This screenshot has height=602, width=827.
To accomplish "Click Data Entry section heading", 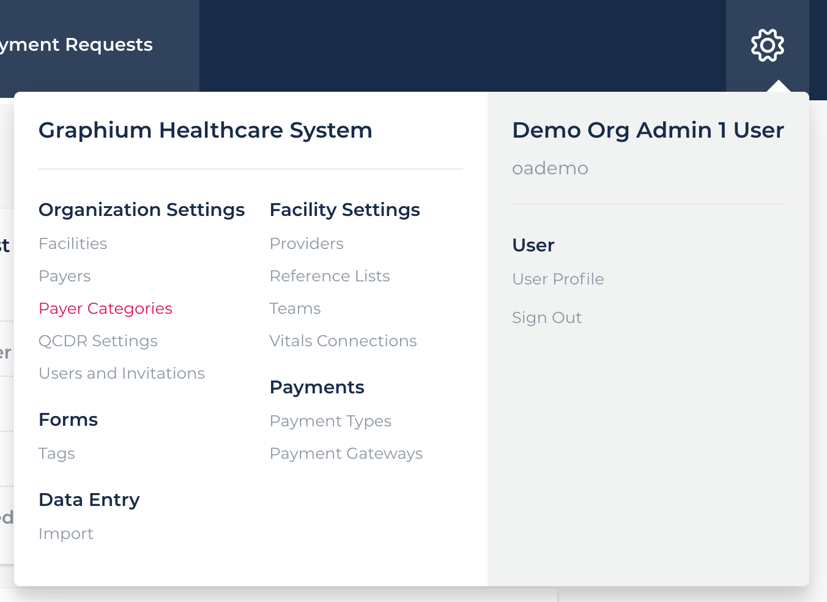I will [89, 500].
